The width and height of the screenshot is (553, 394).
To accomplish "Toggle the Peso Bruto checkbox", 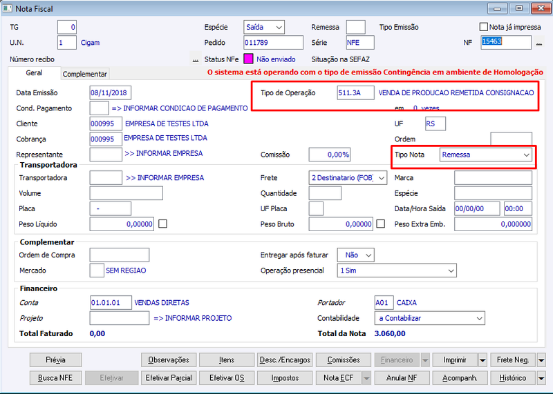I will pyautogui.click(x=381, y=224).
